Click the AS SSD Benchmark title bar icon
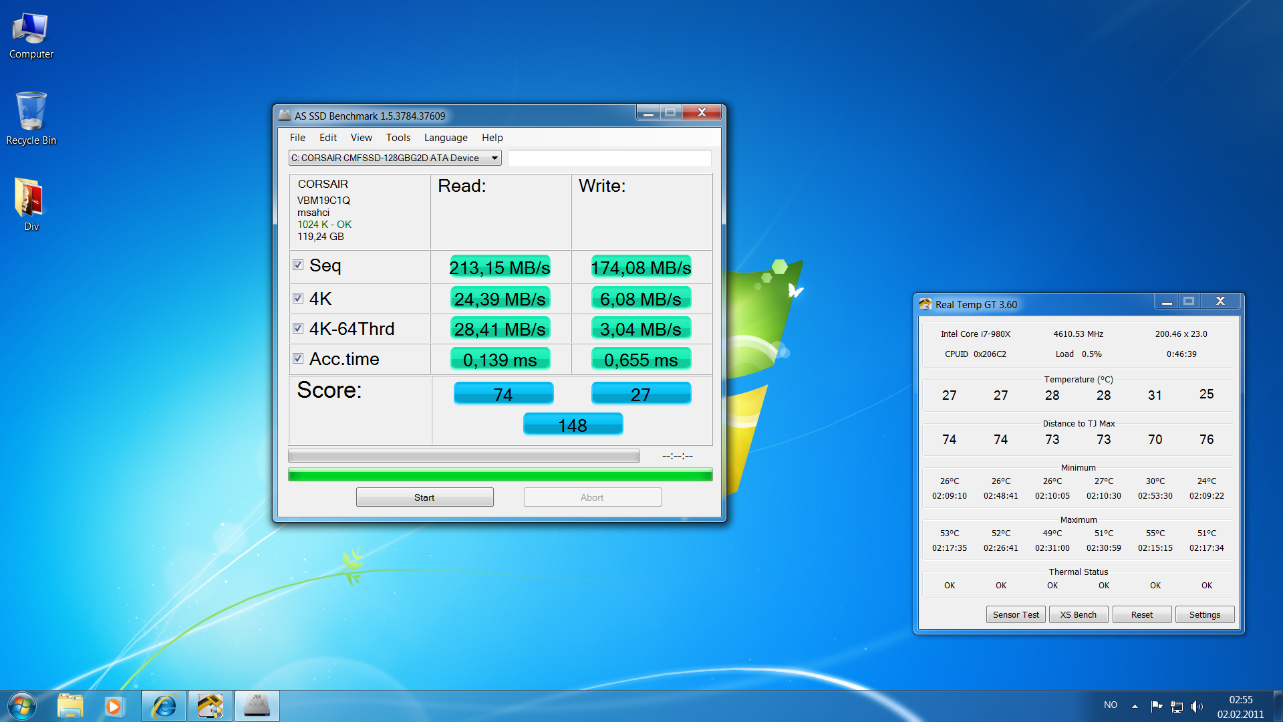Screen dimensions: 1283x722 (285, 116)
